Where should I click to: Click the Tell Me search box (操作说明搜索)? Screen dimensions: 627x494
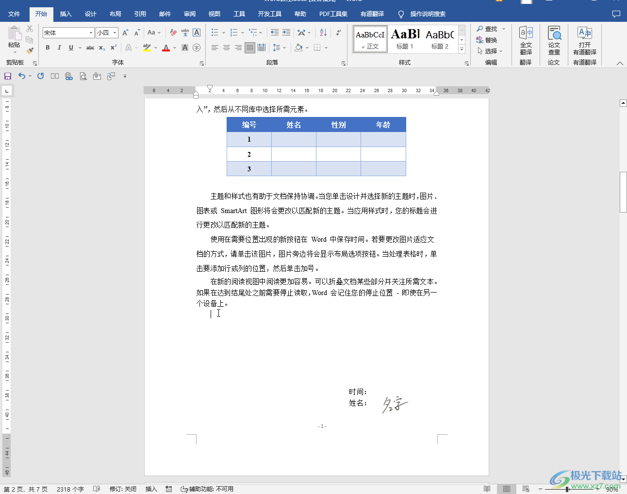point(422,14)
